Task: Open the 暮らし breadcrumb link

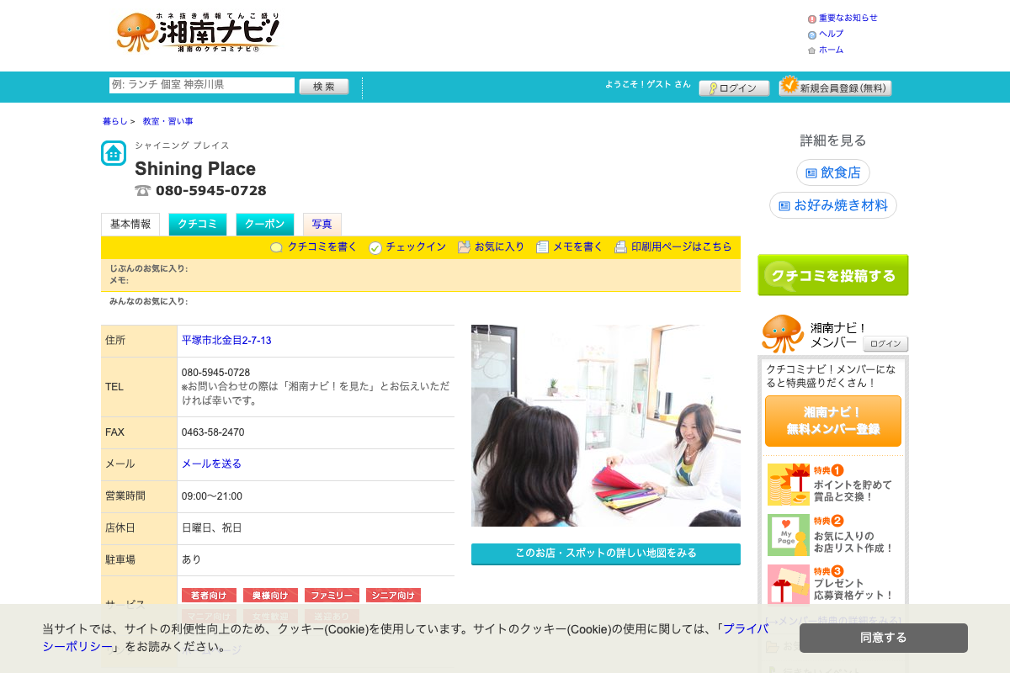Action: pyautogui.click(x=115, y=121)
